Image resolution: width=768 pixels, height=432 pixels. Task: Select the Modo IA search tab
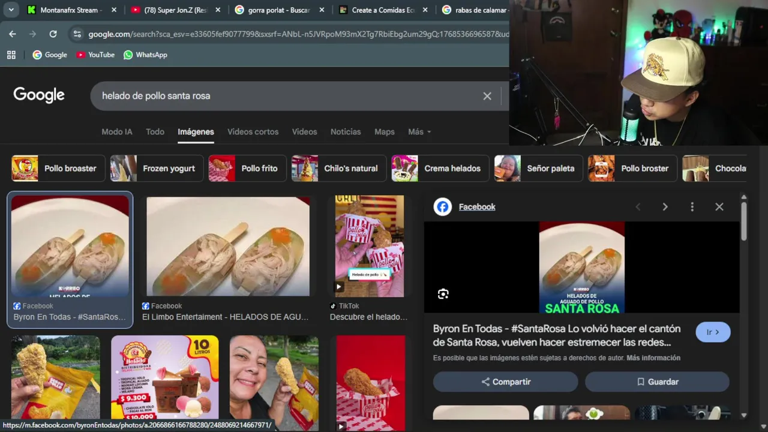(x=116, y=131)
